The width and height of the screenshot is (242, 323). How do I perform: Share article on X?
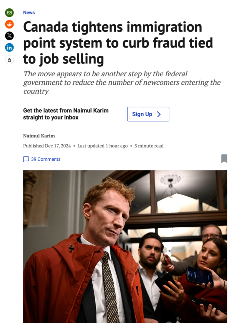click(x=9, y=36)
